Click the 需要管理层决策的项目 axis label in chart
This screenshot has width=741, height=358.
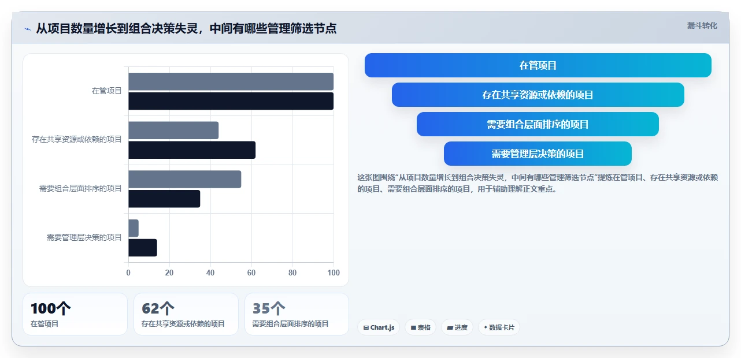pos(84,237)
